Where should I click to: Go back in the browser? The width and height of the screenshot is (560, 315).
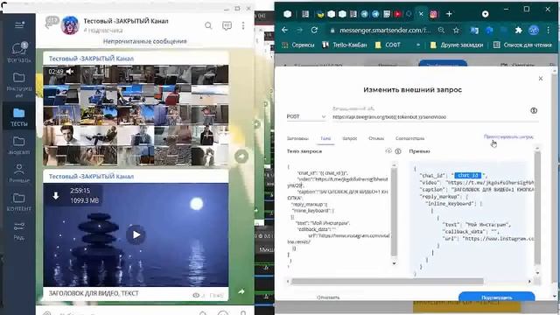[x=284, y=31]
